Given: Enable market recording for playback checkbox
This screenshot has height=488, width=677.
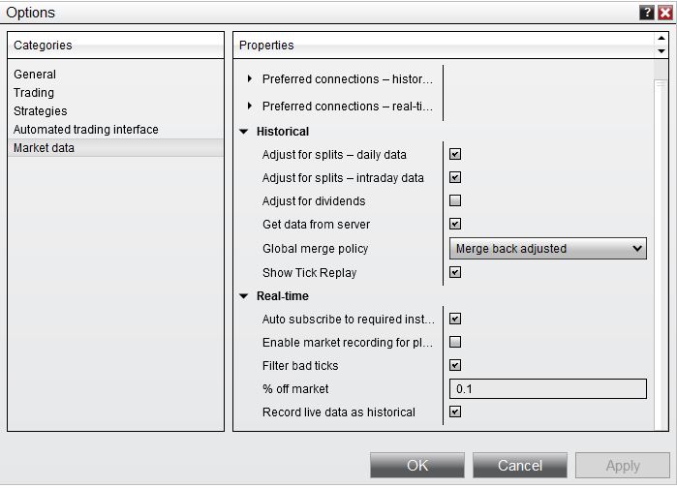Looking at the screenshot, I should (455, 342).
